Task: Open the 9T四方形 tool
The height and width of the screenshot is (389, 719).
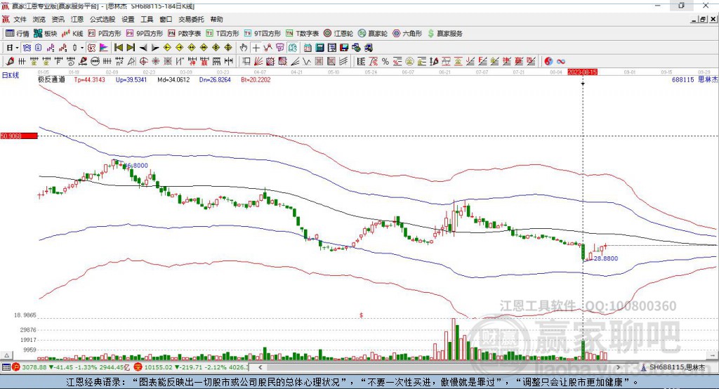Action: click(263, 34)
